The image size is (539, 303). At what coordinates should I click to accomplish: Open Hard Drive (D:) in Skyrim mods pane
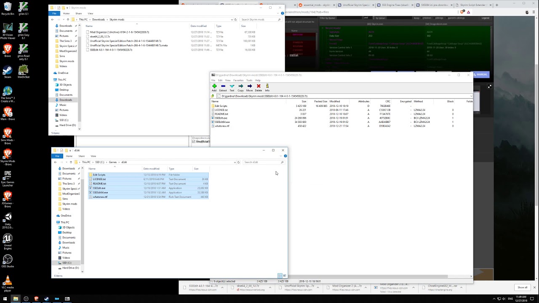click(x=67, y=125)
